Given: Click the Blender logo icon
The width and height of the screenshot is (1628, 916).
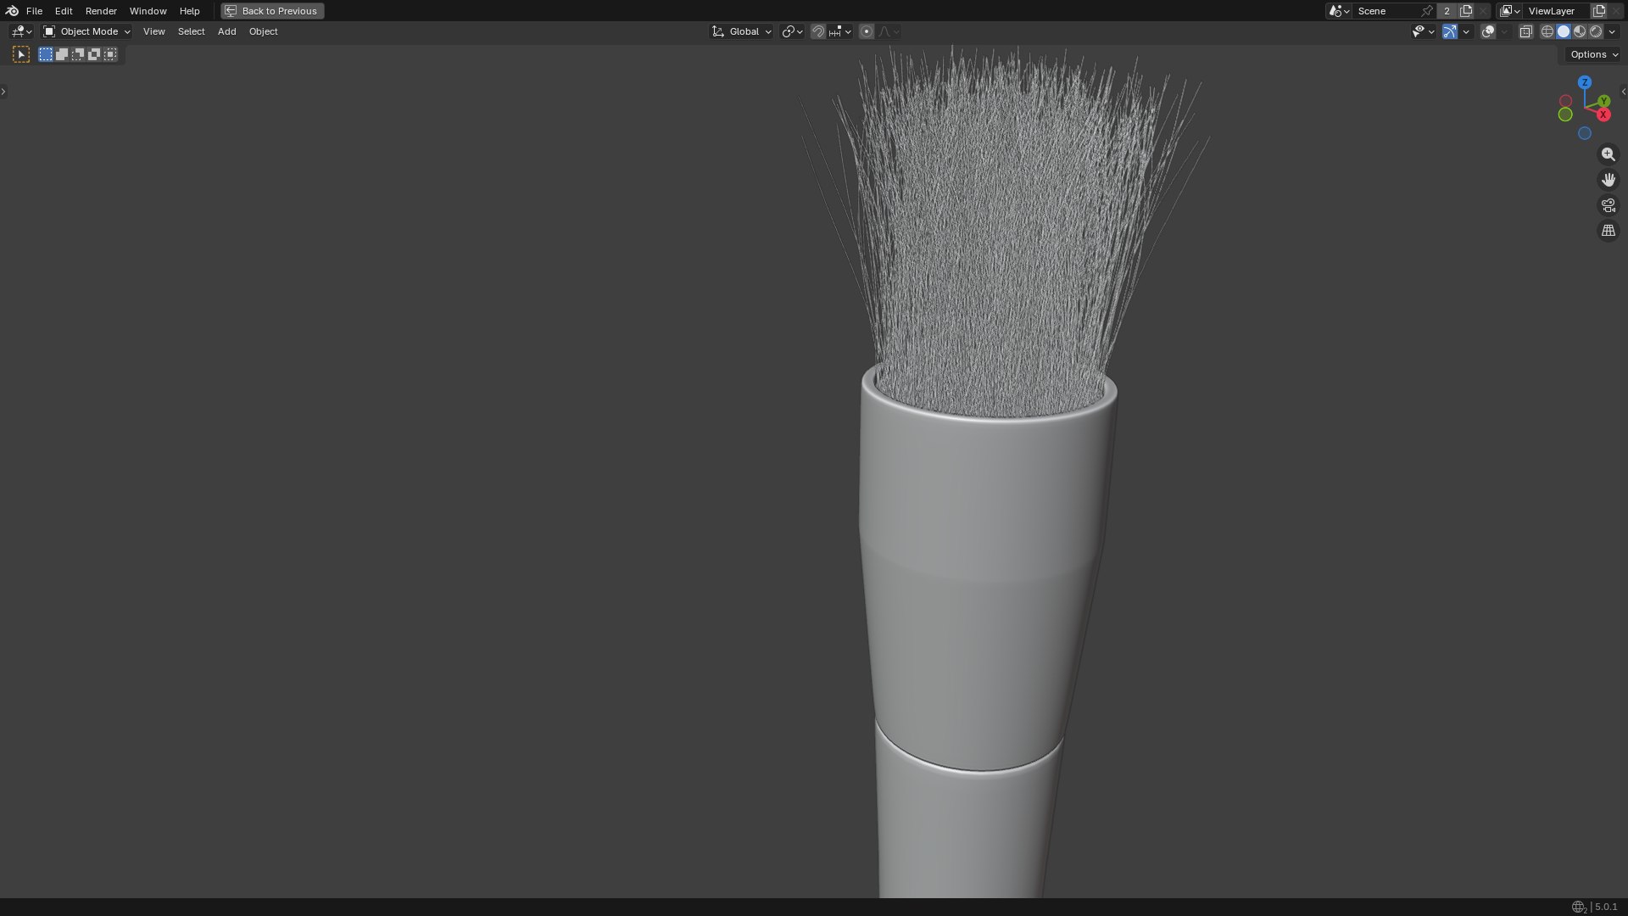Looking at the screenshot, I should (12, 11).
